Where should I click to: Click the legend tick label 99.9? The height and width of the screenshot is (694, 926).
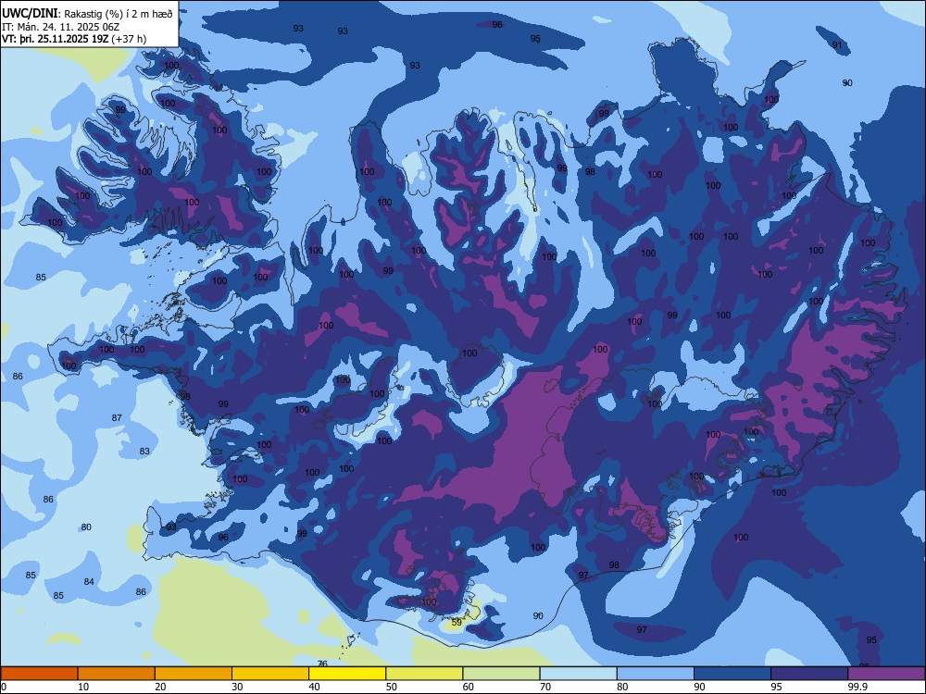(857, 687)
